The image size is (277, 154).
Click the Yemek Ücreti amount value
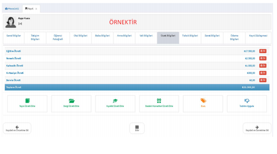[x=250, y=58]
